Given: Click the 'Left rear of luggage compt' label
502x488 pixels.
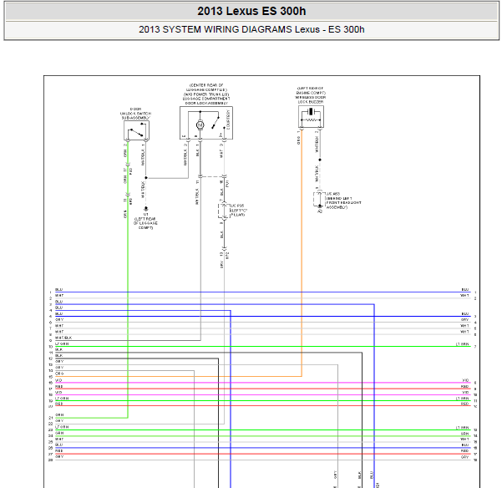Looking at the screenshot, I should [x=145, y=223].
